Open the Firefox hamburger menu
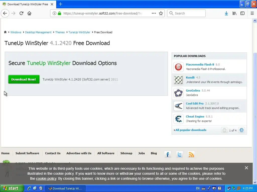Viewport: 257px width, 192px height. point(252,13)
